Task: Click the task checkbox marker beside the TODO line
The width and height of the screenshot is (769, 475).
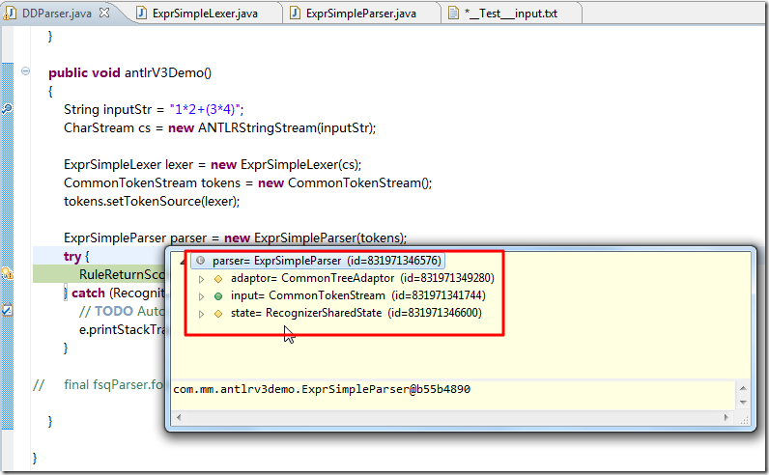Action: point(8,310)
